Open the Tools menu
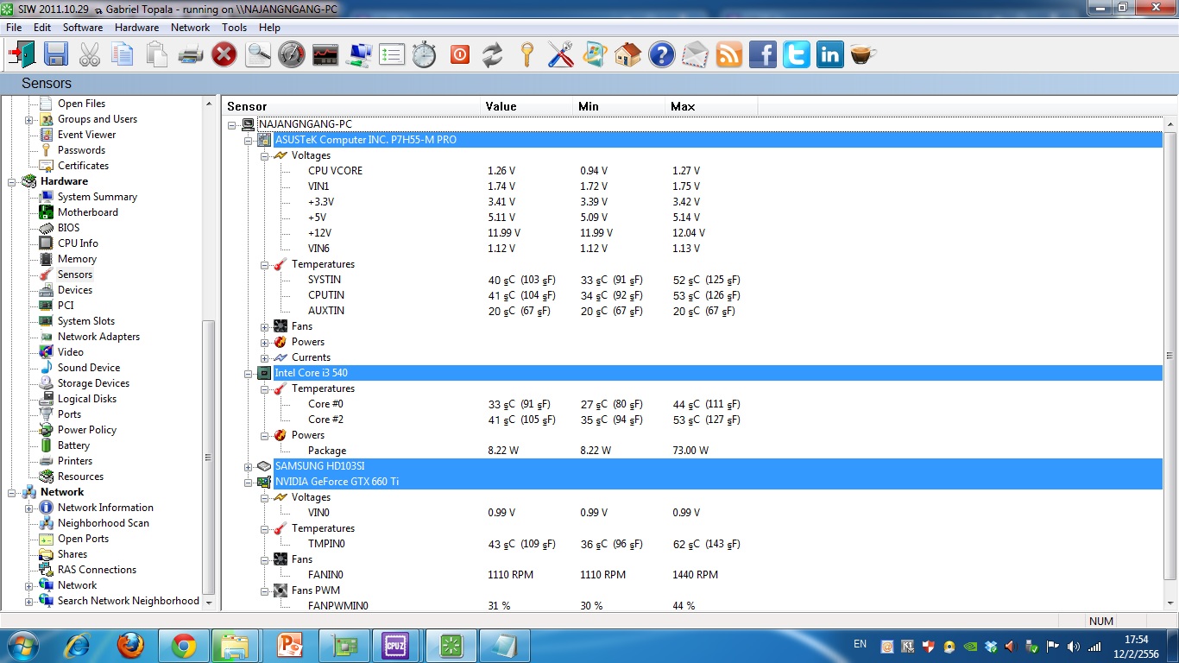The image size is (1179, 663). click(x=234, y=28)
